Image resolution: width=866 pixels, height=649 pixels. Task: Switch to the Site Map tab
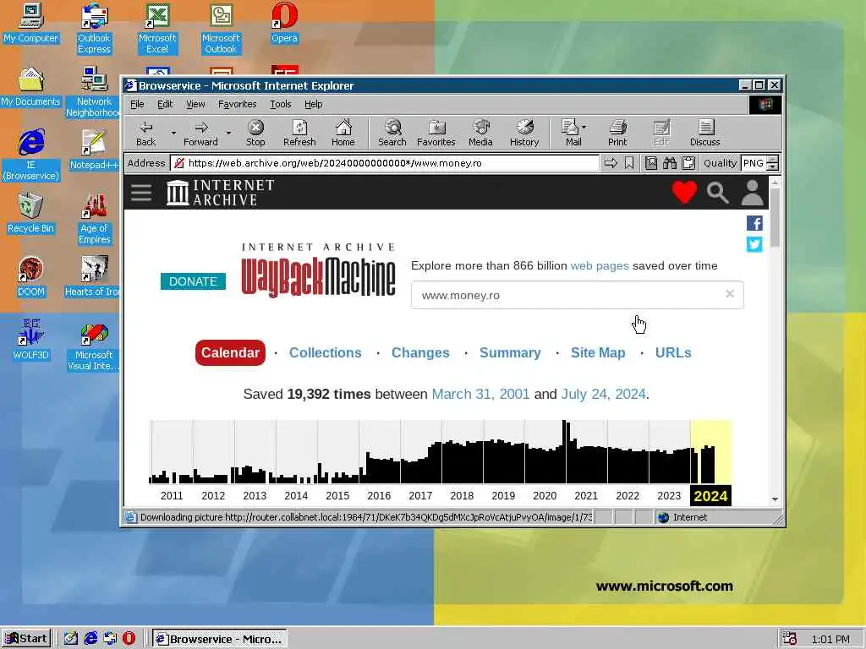pos(598,352)
